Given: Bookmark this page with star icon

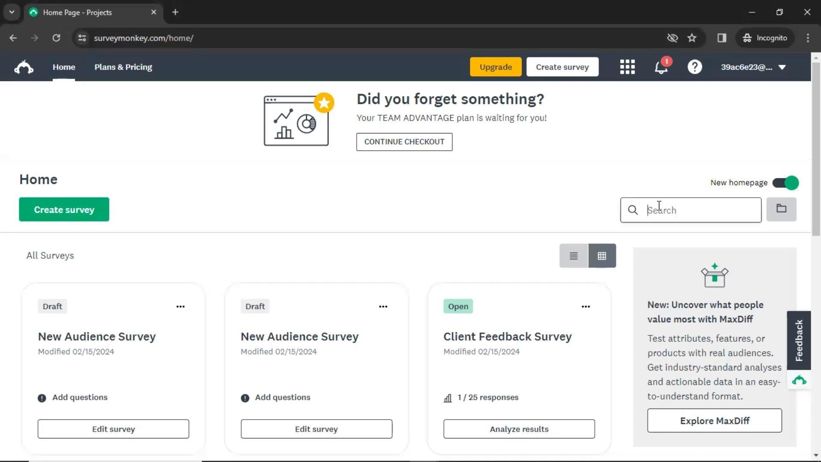Looking at the screenshot, I should point(692,38).
